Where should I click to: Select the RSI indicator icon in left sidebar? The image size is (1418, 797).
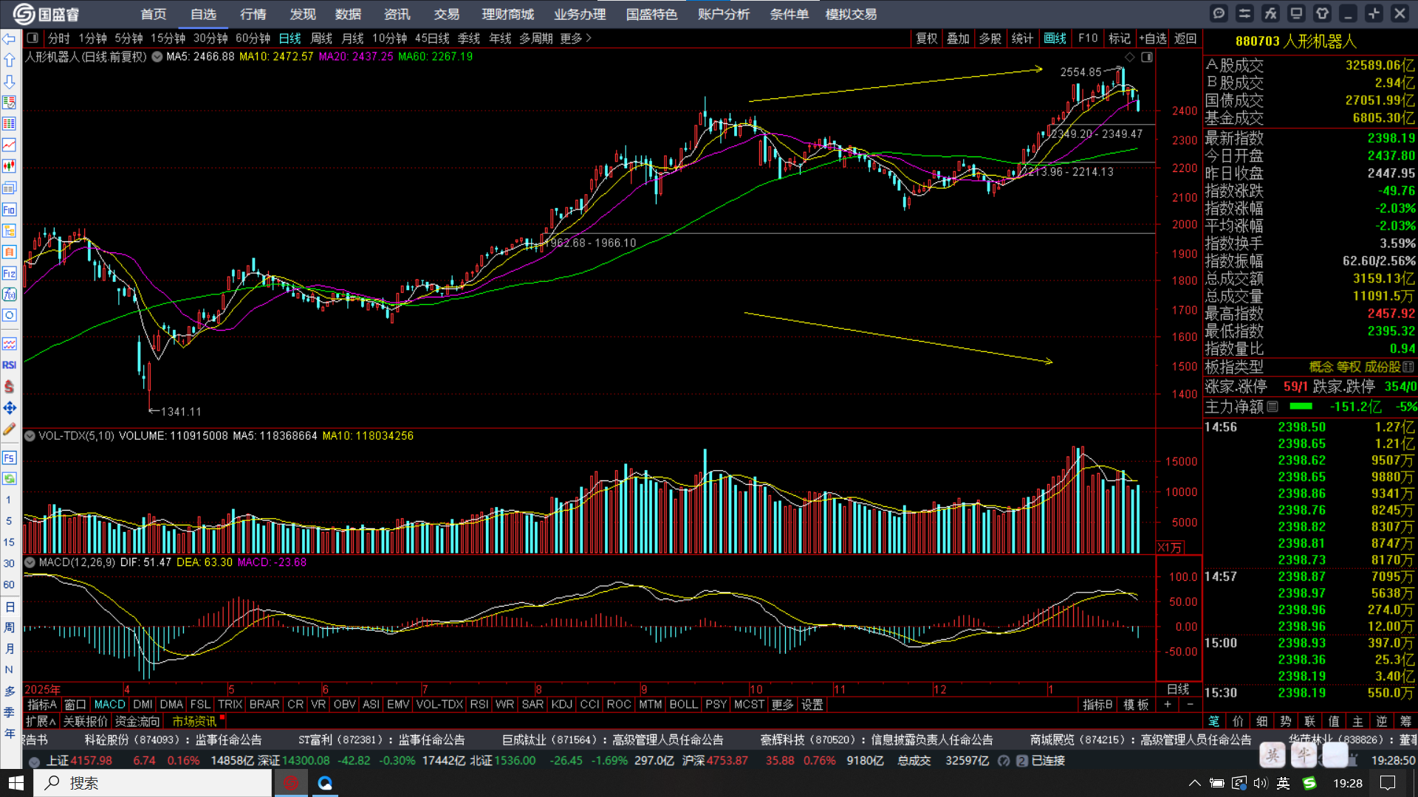(9, 365)
